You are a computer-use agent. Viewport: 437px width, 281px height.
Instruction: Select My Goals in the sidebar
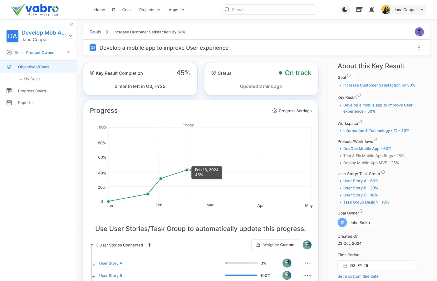tap(32, 79)
